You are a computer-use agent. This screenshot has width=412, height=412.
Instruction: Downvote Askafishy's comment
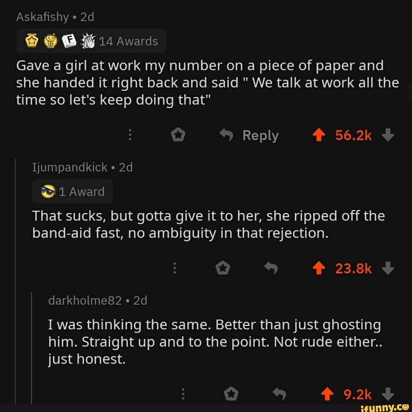[387, 135]
